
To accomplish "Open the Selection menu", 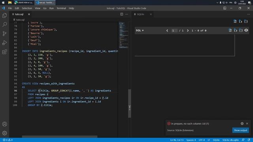I will coord(27,8).
